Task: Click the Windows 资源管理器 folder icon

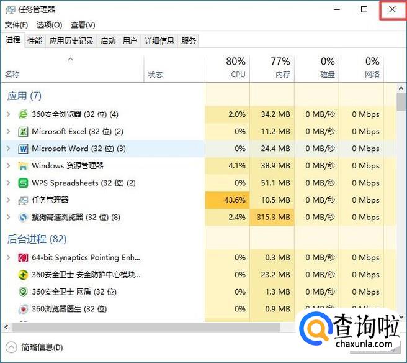Action: (23, 166)
